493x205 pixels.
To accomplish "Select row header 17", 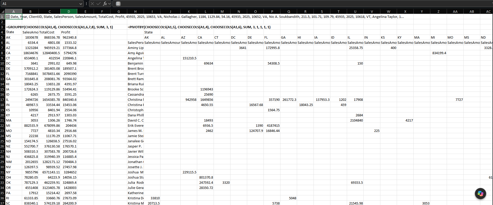I will tap(3, 100).
